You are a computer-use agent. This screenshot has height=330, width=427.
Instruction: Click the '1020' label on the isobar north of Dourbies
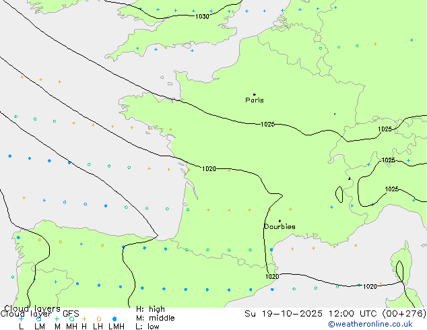tap(209, 169)
